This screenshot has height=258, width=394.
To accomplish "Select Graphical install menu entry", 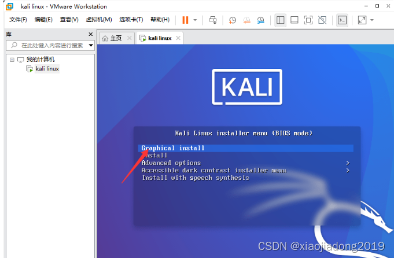I will tap(246, 148).
